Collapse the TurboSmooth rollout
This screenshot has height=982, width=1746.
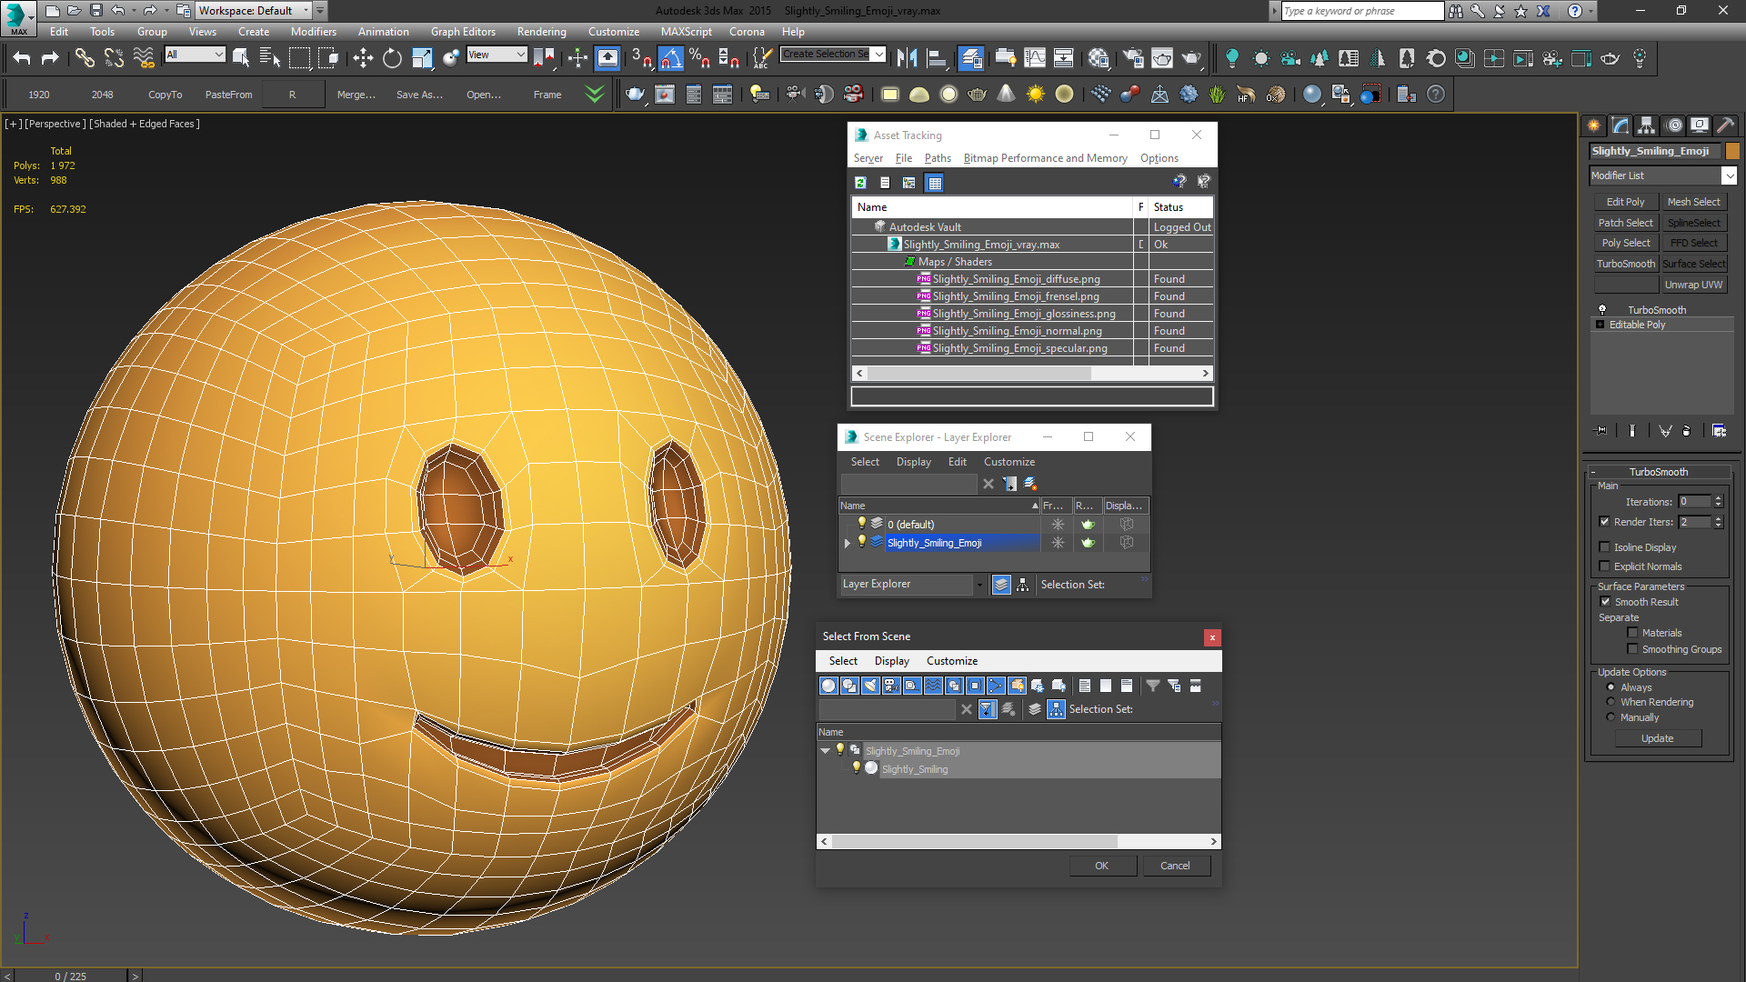tap(1593, 472)
